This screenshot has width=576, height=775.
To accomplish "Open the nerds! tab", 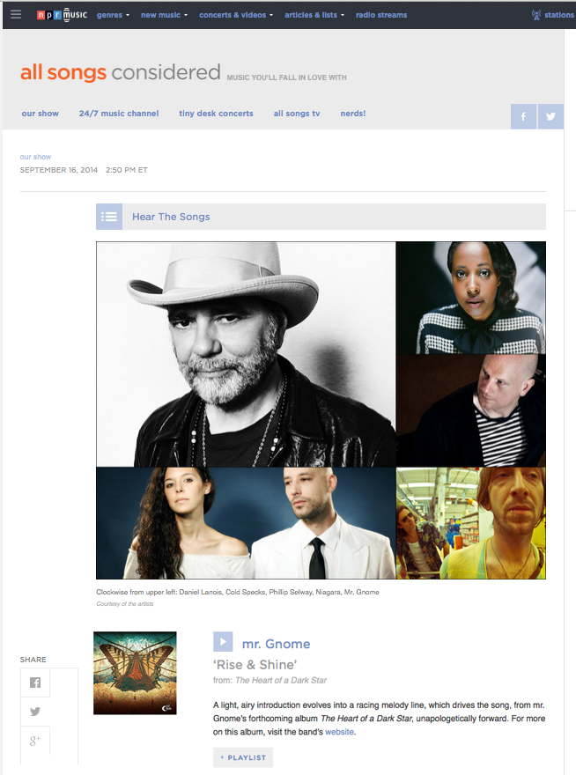I will click(x=353, y=114).
